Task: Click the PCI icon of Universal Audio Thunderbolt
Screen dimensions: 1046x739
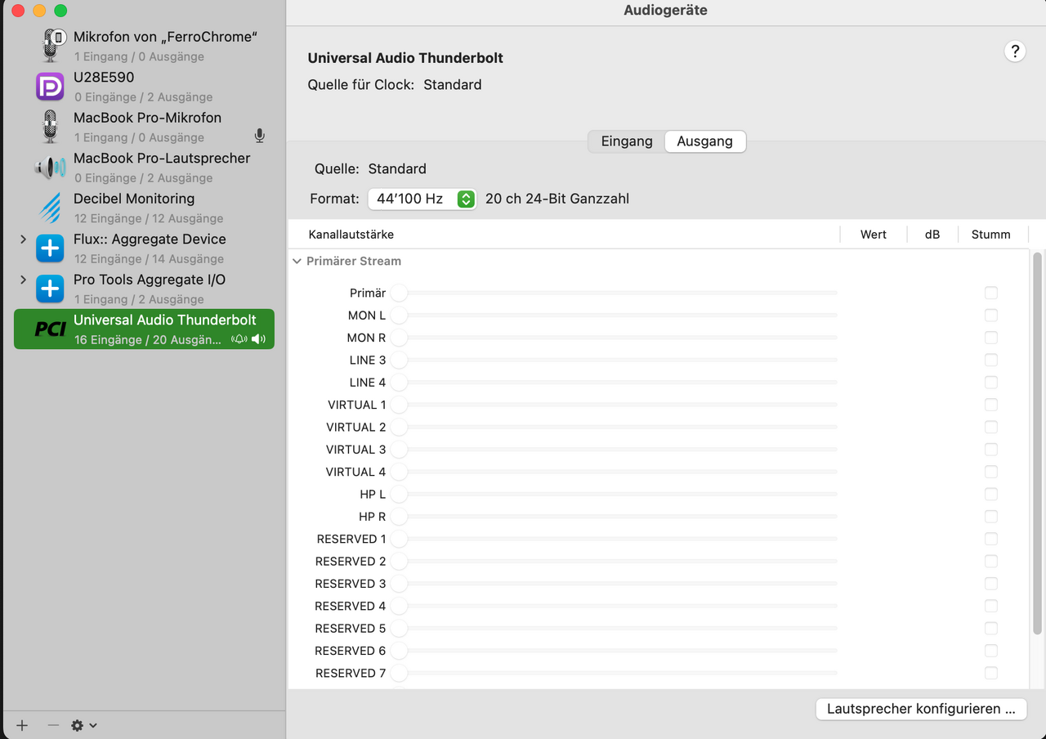Action: click(x=51, y=329)
